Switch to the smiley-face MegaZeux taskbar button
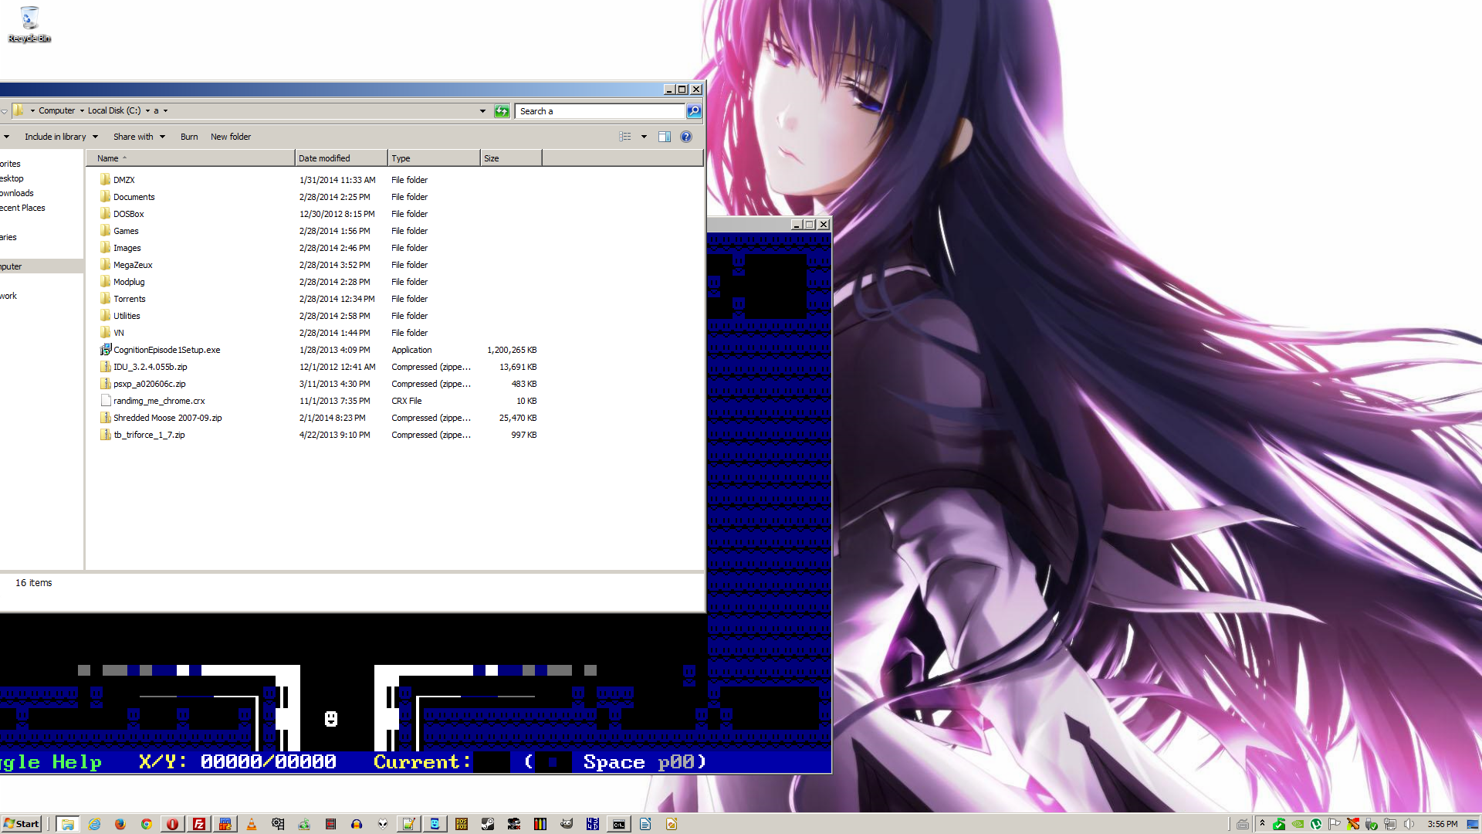Image resolution: width=1482 pixels, height=834 pixels. 435,824
